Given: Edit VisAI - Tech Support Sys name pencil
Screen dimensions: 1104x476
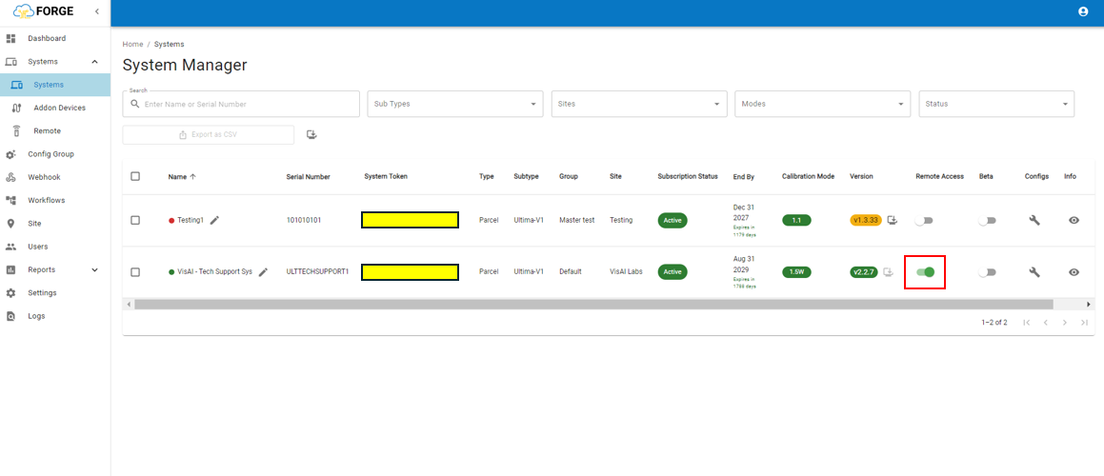Looking at the screenshot, I should tap(263, 272).
